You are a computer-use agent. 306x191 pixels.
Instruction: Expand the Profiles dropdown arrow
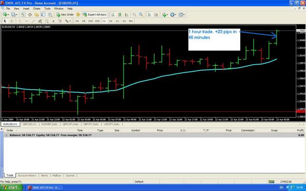click(17, 15)
